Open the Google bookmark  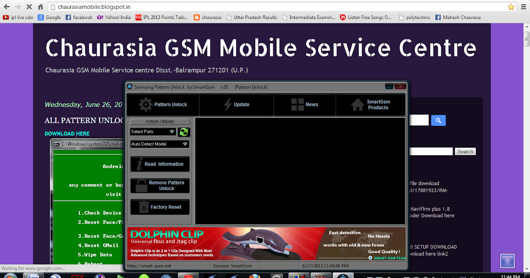(x=49, y=18)
